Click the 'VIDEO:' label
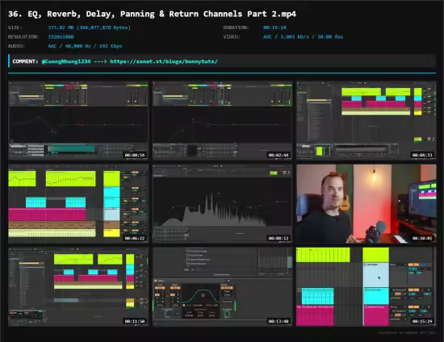Image resolution: width=444 pixels, height=342 pixels. (232, 37)
